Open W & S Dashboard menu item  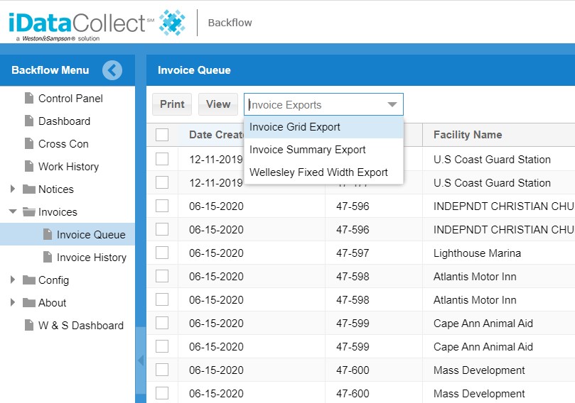pyautogui.click(x=81, y=326)
